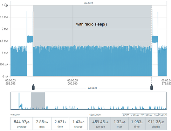The image size is (171, 131).
Task: Click the window time 2.621s value
Action: [x=60, y=122]
